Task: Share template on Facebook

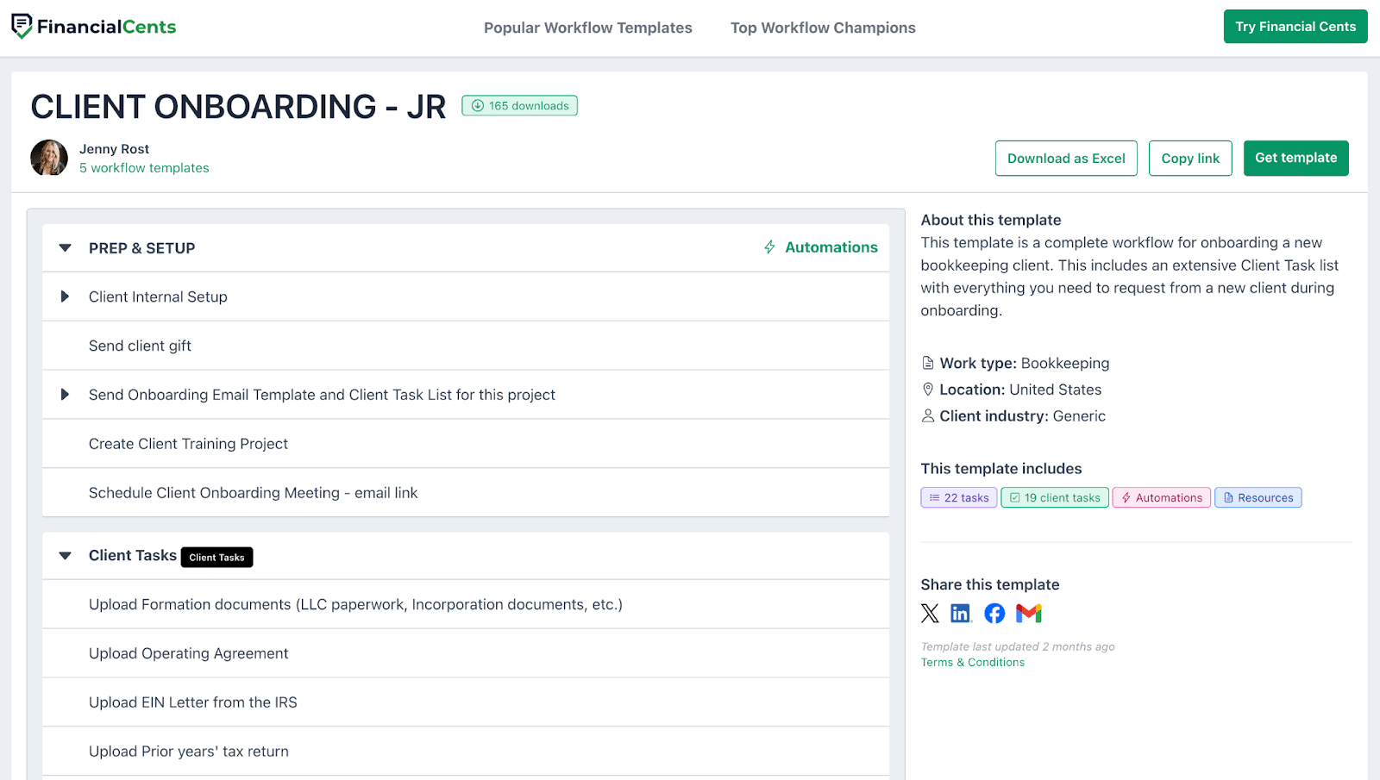Action: point(994,614)
